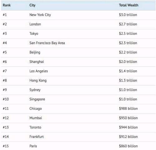The width and height of the screenshot is (156, 150).
Task: Click the Los Angeles city cell
Action: pos(39,71)
